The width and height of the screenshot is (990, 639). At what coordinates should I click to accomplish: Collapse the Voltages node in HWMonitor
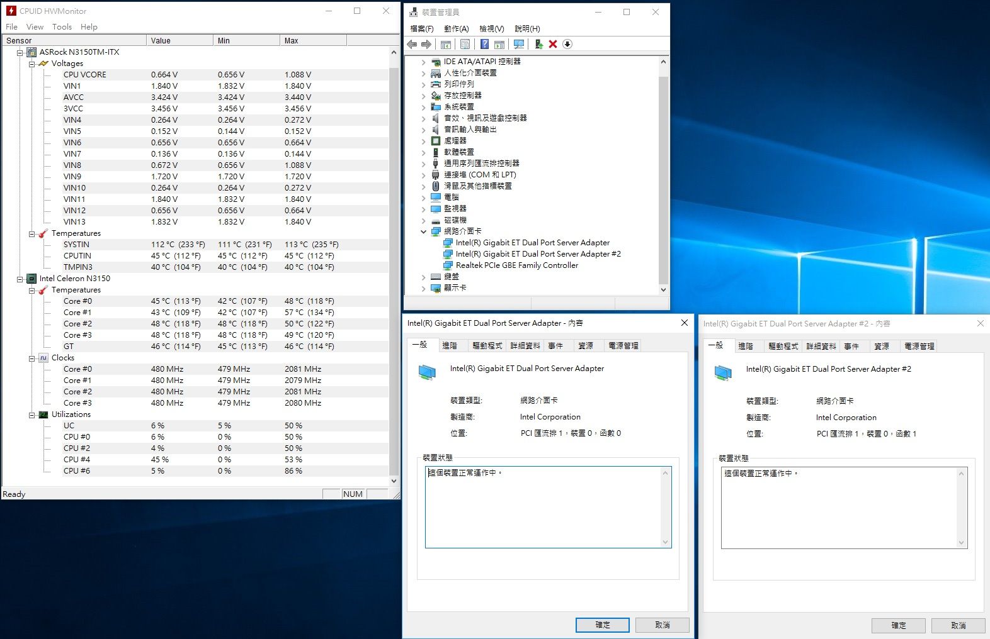coord(32,64)
